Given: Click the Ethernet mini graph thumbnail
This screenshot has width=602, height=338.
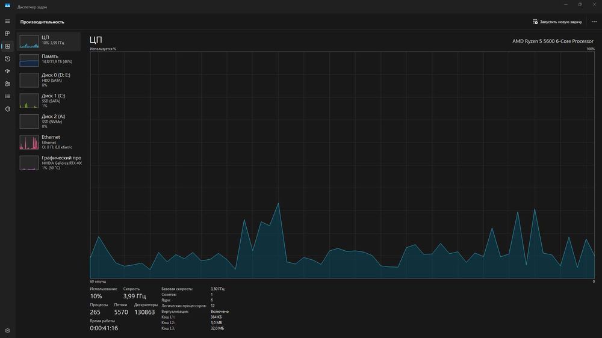Looking at the screenshot, I should 29,143.
